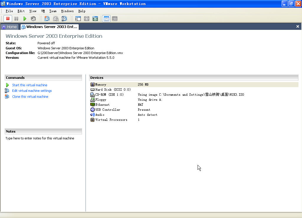Switch to the Home tab

[x=10, y=27]
